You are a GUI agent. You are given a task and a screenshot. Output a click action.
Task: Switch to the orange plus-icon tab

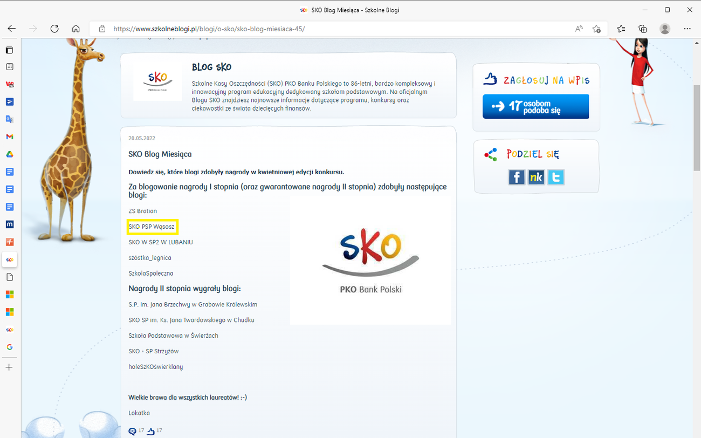pos(9,242)
